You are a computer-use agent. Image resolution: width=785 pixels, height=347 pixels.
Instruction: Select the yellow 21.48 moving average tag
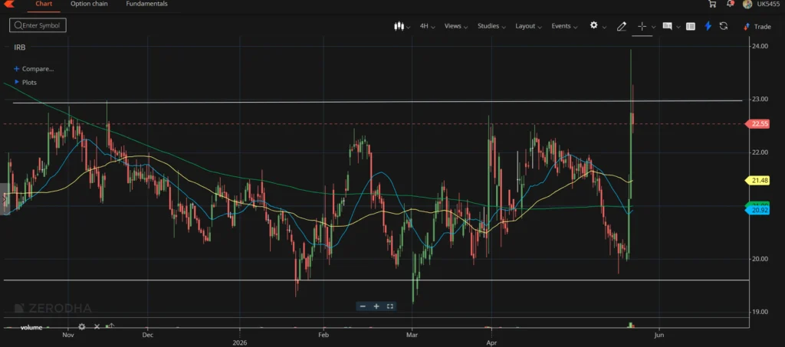click(x=757, y=181)
